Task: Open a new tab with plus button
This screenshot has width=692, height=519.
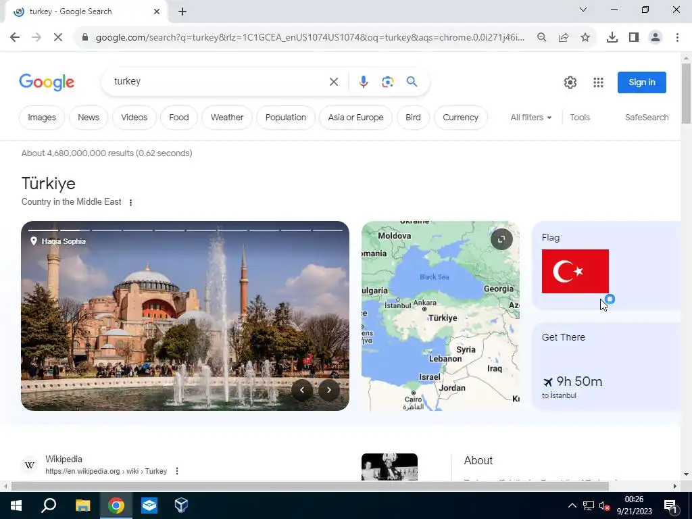Action: click(182, 11)
